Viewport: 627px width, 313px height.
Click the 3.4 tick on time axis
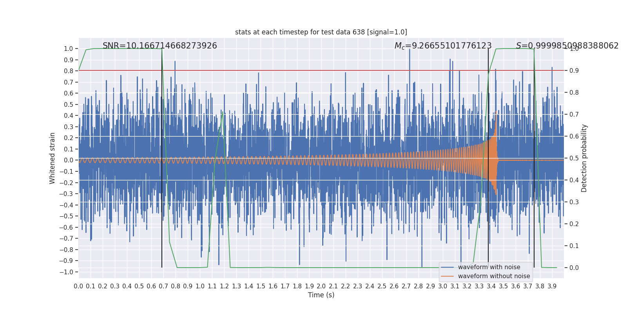[x=491, y=286]
